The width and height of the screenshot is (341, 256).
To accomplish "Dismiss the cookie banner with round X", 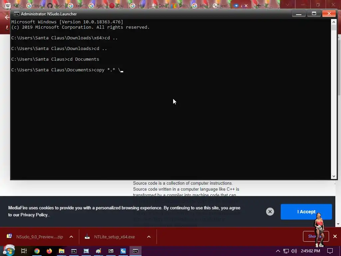I will (x=270, y=212).
